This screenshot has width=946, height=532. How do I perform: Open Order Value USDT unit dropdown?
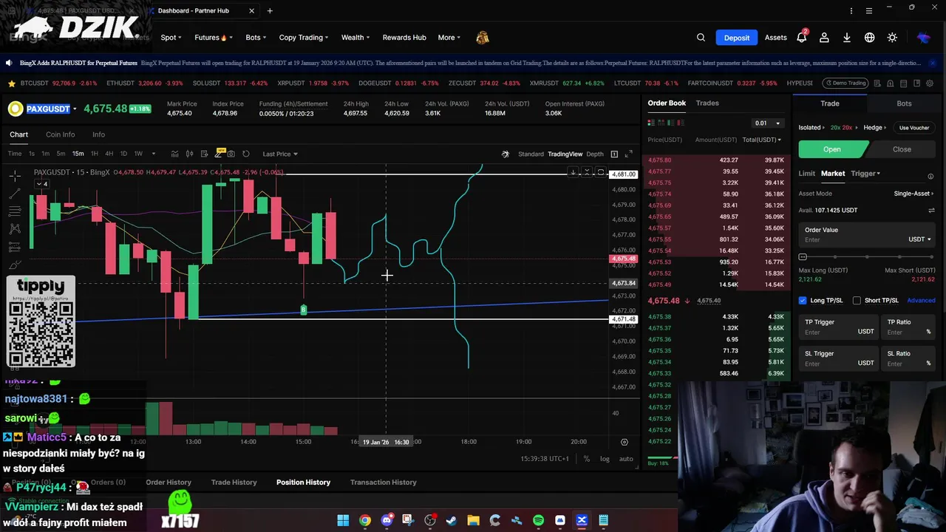tap(919, 239)
